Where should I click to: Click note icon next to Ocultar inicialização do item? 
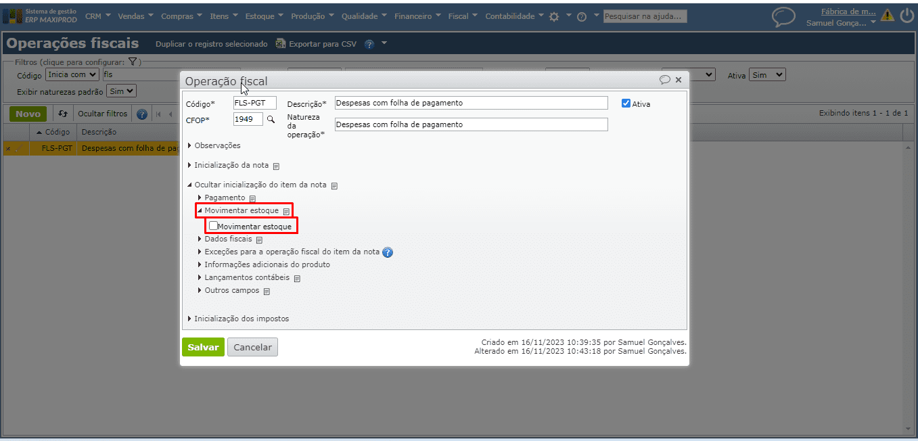tap(334, 185)
